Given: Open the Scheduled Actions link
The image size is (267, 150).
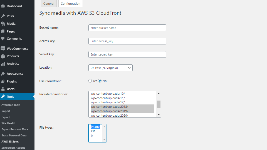Looking at the screenshot, I should click(x=13, y=148).
